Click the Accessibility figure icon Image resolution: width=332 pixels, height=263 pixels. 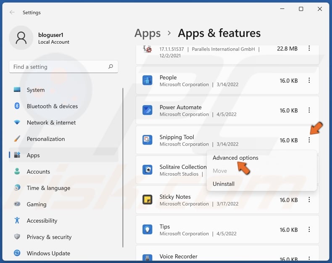coord(17,220)
